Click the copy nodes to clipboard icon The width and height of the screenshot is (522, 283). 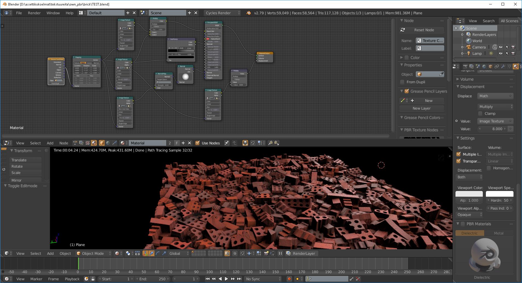click(270, 143)
